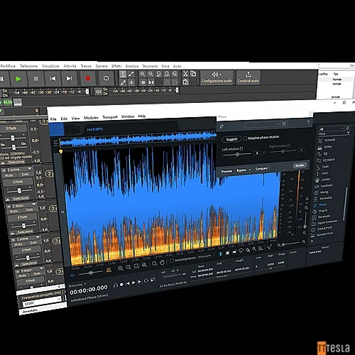Toggle the loop button in Audacity
Screen dimensions: 355x355
tap(106, 78)
